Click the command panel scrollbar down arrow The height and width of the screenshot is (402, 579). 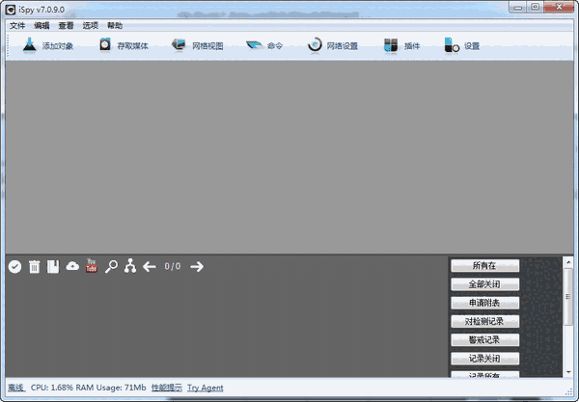pos(568,372)
